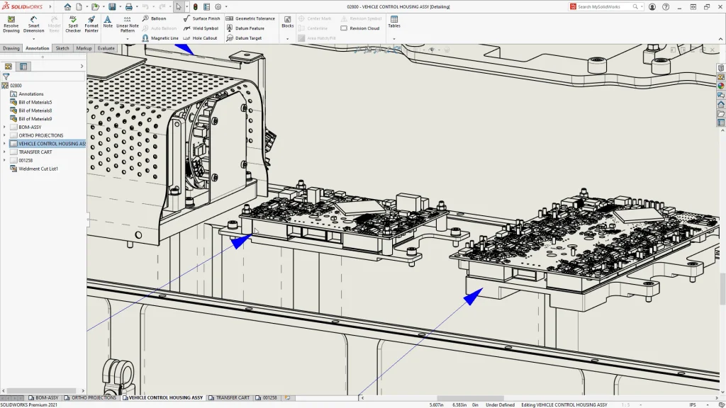Insert a Note annotation

(107, 23)
